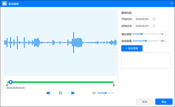
Task: Click the 开始时间 input field
Action: 142,19
